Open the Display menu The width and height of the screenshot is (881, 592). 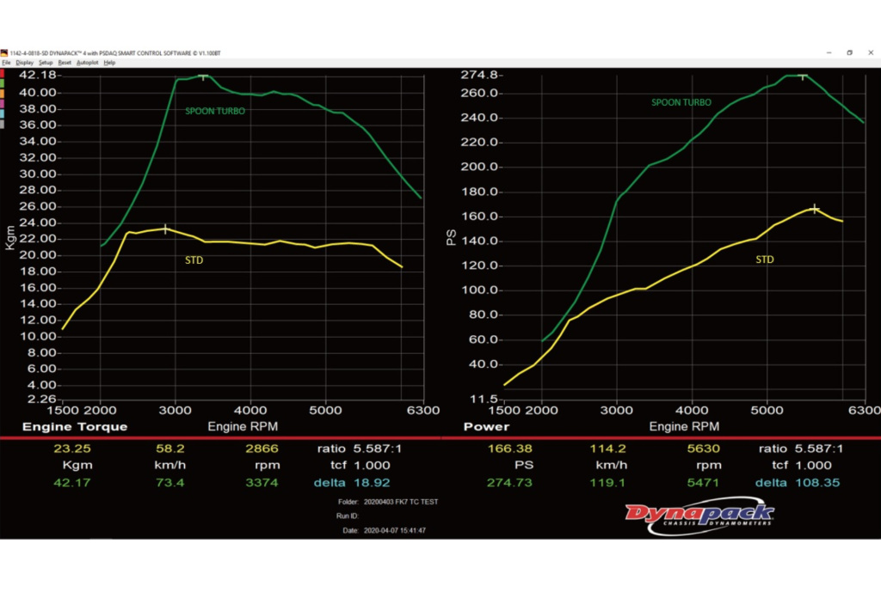(24, 63)
